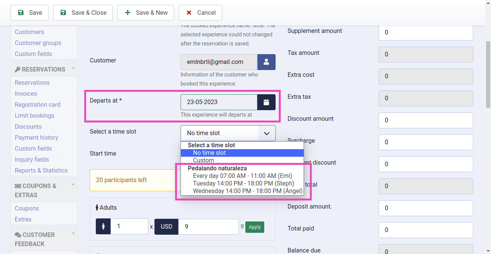Click the customer user icon button
Screen dimensions: 491x254
click(x=266, y=62)
